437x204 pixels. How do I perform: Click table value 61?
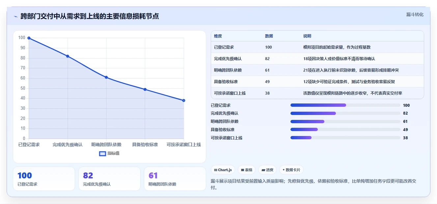pos(267,70)
